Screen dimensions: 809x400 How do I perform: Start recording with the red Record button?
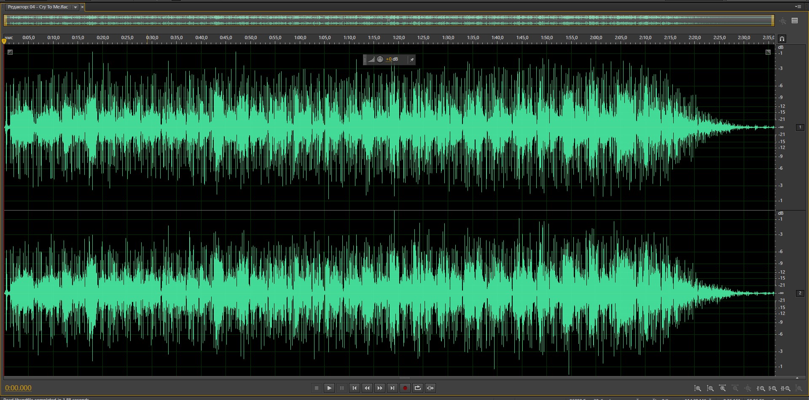coord(405,388)
